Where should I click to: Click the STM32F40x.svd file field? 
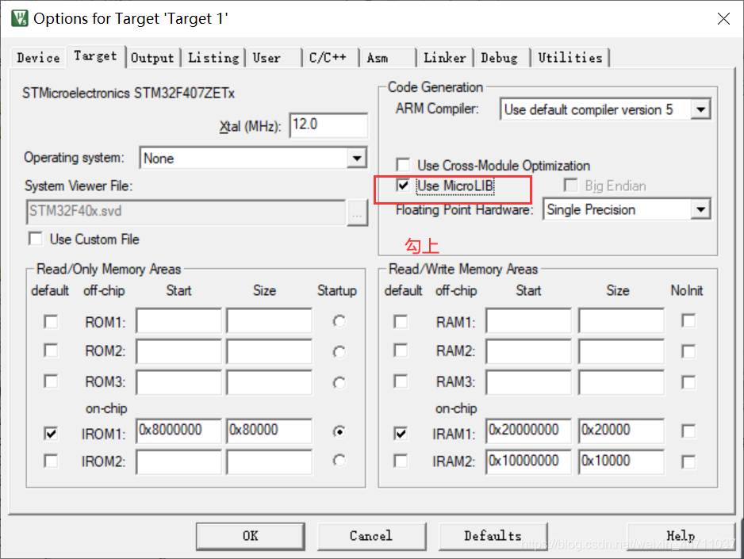click(186, 212)
